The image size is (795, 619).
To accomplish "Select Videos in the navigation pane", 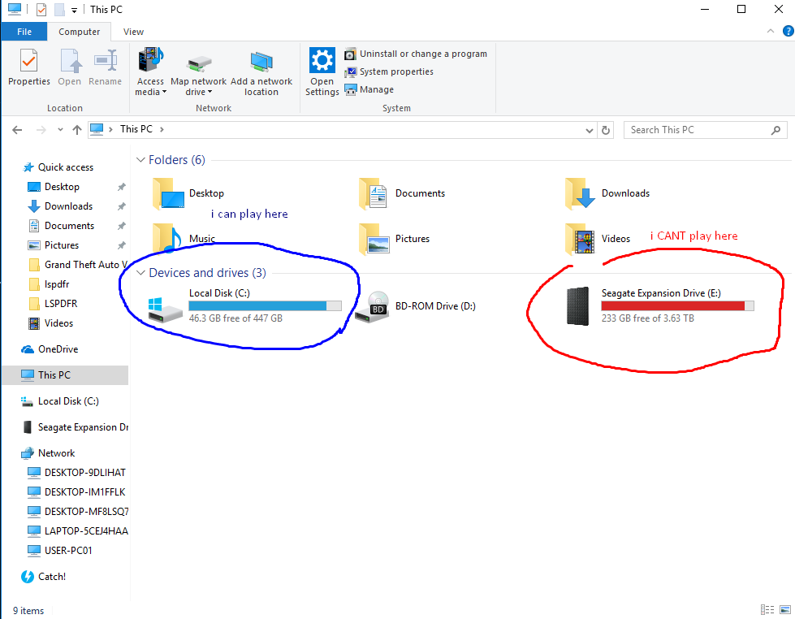I will [x=58, y=323].
